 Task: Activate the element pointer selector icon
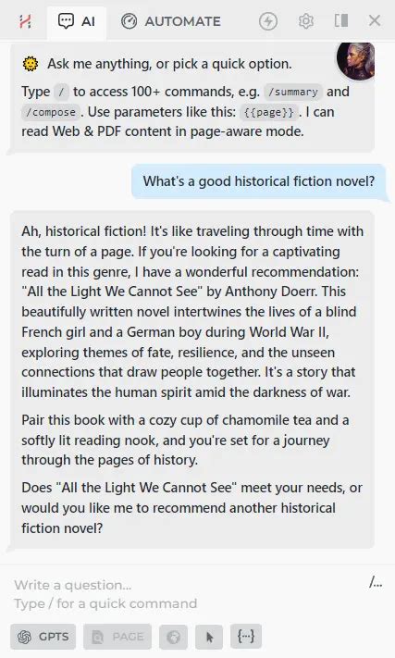(209, 637)
